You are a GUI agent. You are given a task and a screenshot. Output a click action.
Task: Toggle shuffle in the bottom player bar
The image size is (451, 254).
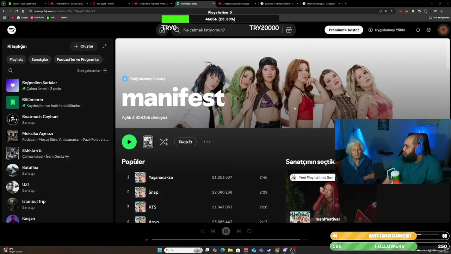tap(203, 231)
